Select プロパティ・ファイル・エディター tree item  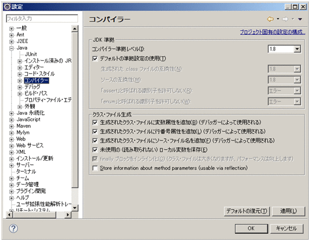click(x=48, y=100)
